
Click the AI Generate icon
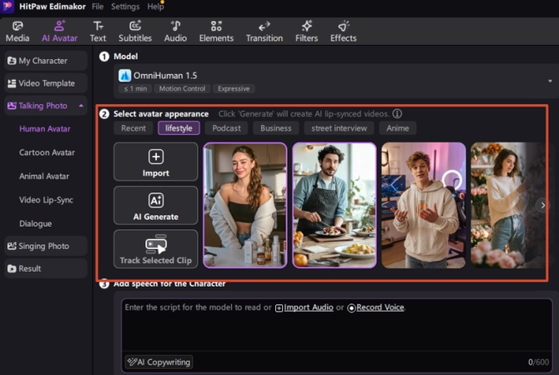[x=156, y=201]
